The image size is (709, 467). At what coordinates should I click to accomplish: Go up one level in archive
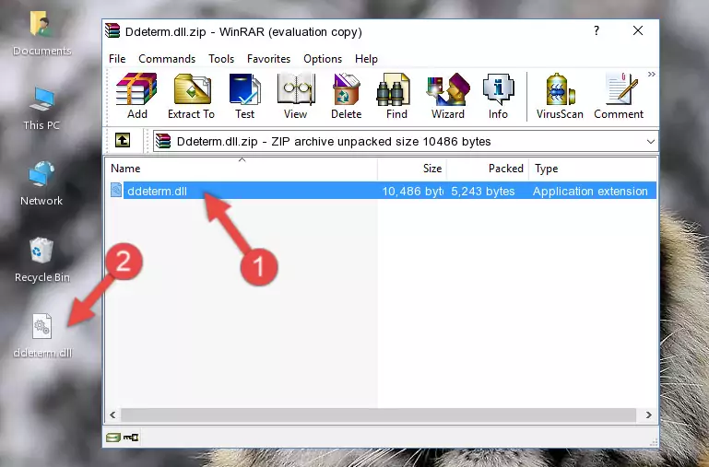tap(123, 140)
